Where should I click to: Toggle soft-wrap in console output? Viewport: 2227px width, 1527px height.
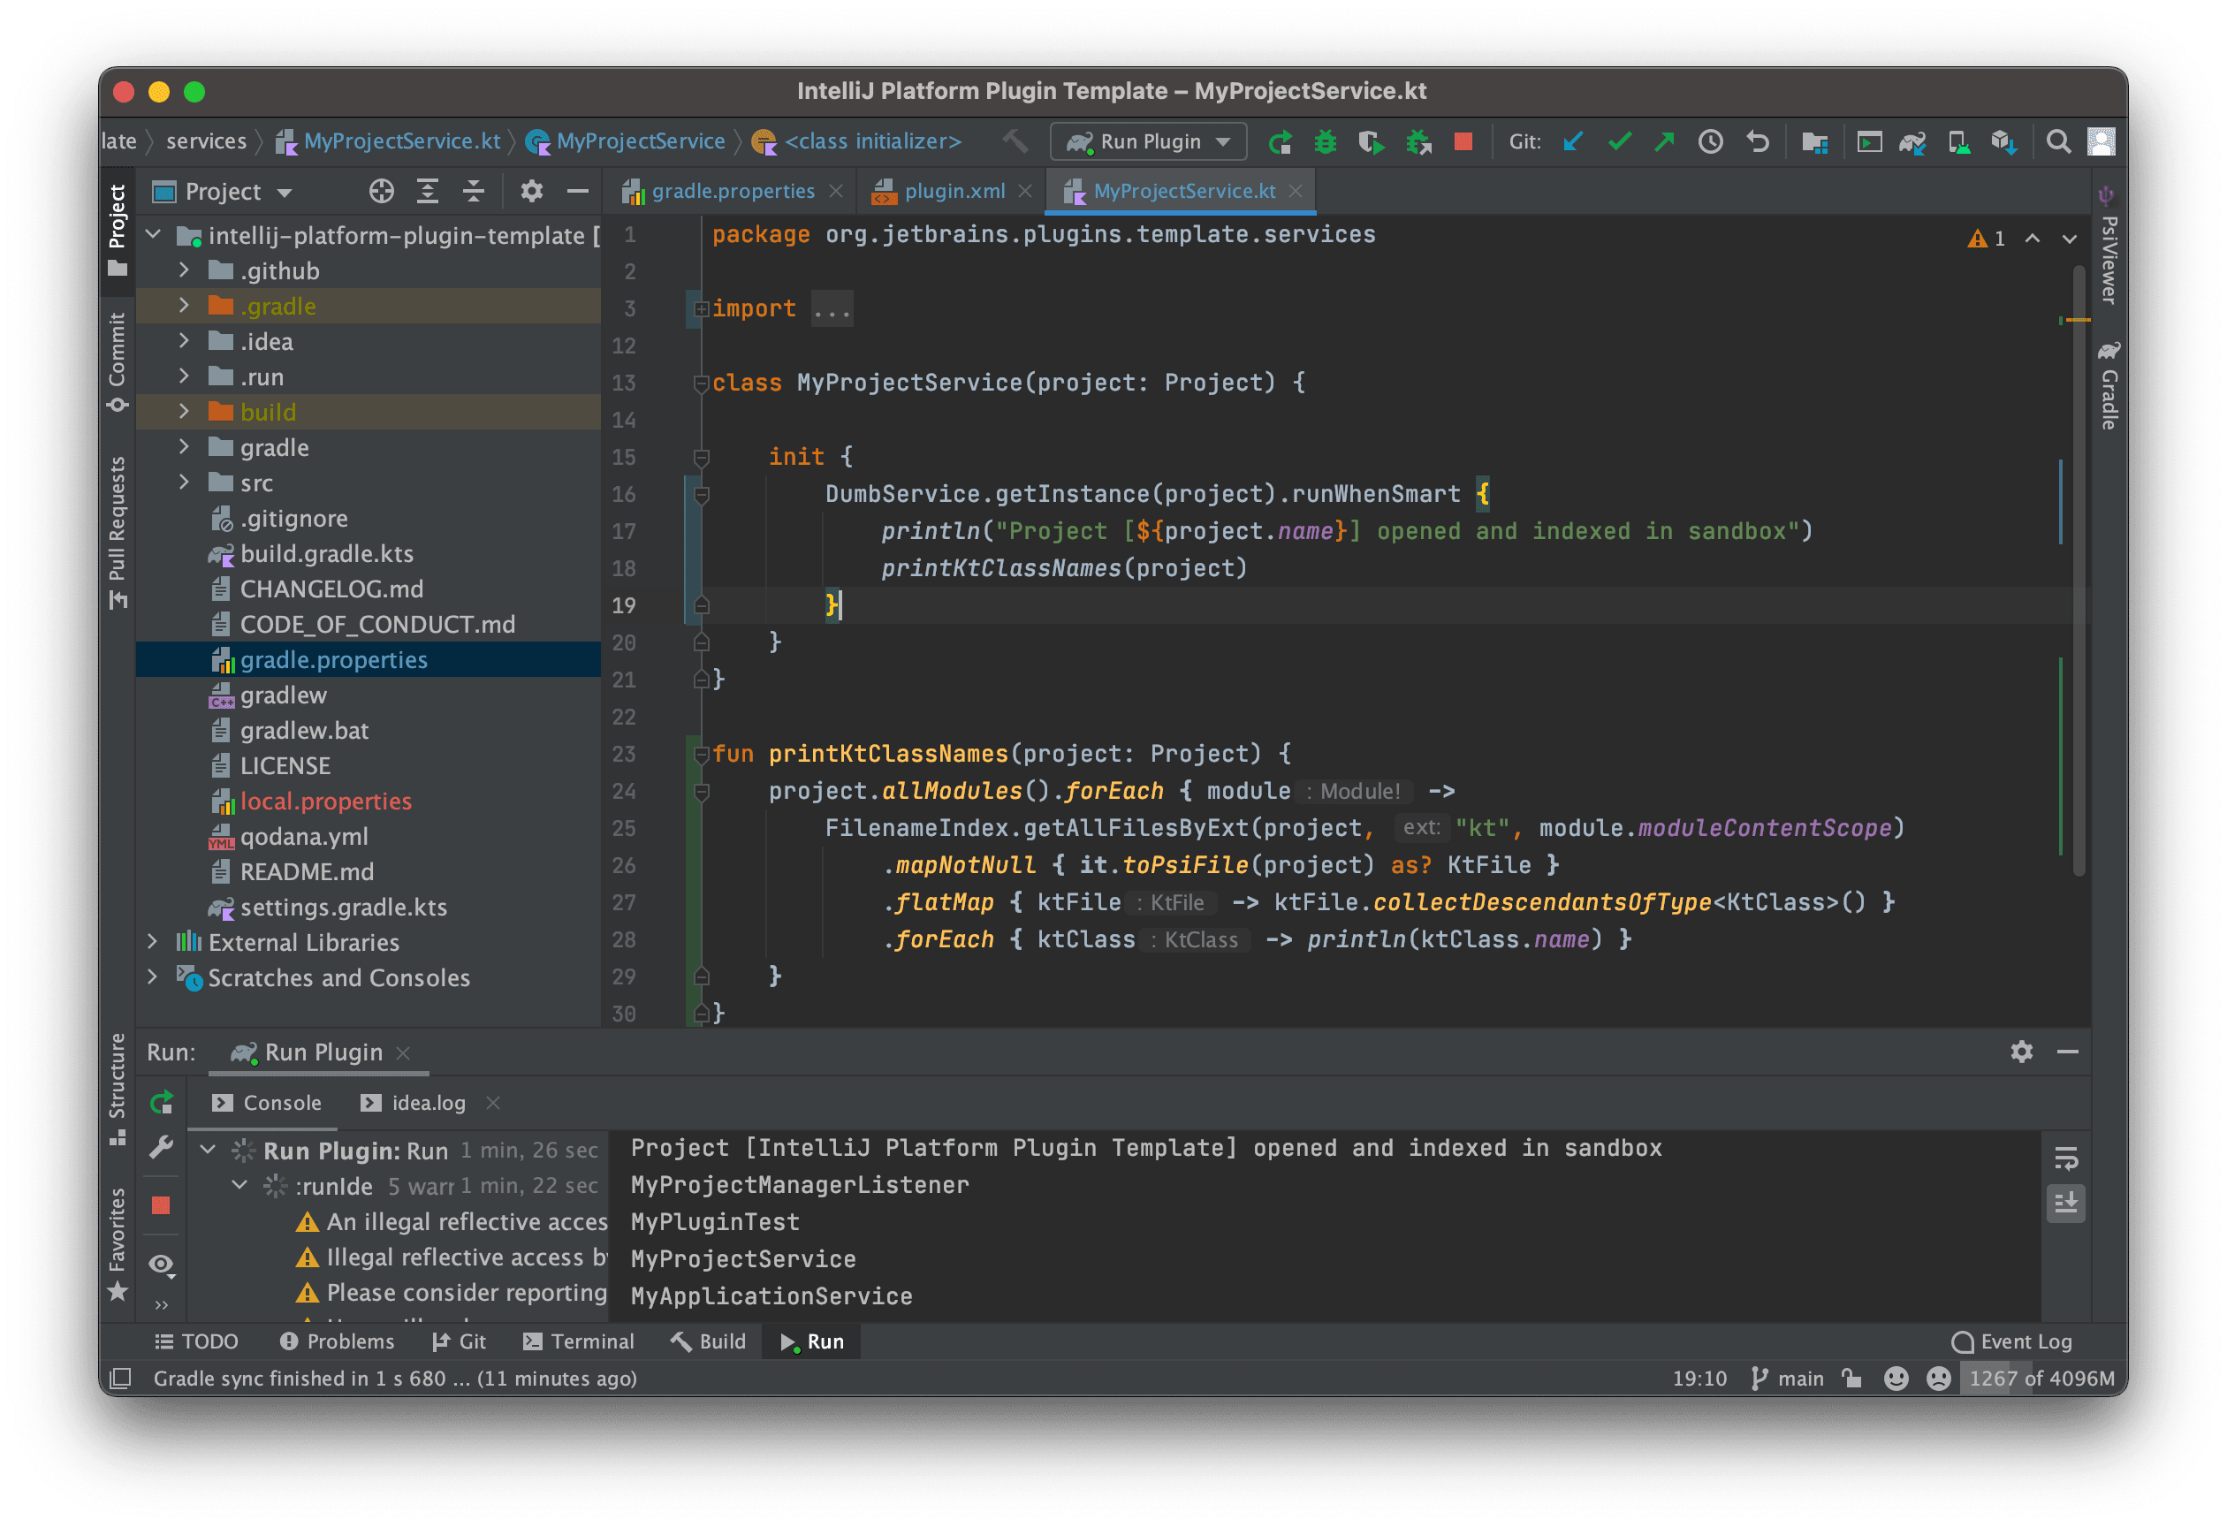point(2066,1159)
